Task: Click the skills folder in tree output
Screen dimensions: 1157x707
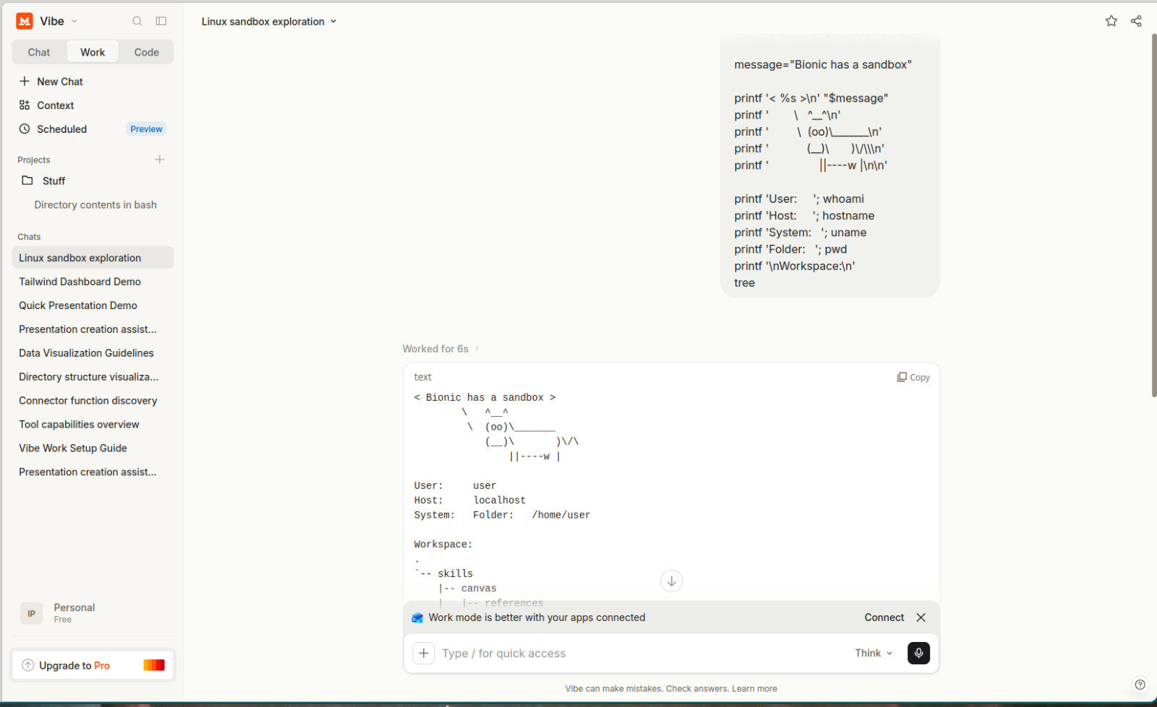Action: pos(455,573)
